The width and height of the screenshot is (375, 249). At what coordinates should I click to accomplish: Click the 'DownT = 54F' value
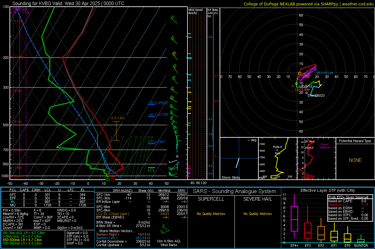click(x=12, y=228)
